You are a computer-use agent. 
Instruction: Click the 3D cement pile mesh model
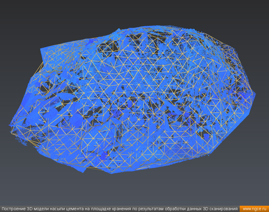[x=132, y=99]
